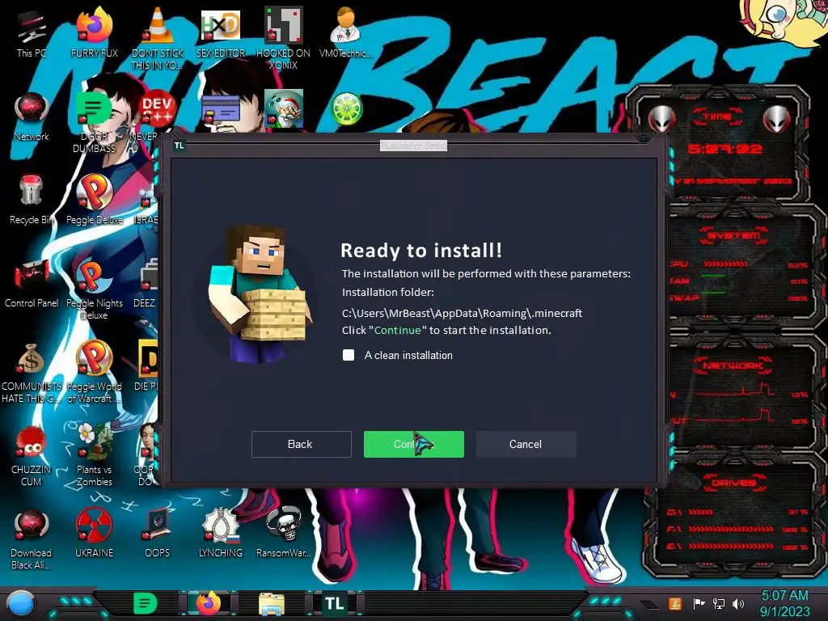The image size is (828, 621).
Task: Click the orange tray icon near the flag
Action: 674,603
